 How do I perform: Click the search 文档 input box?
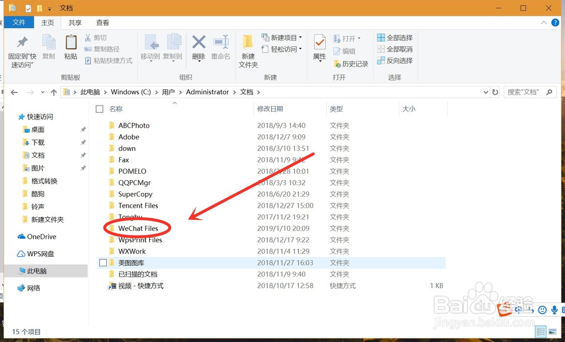pos(530,92)
